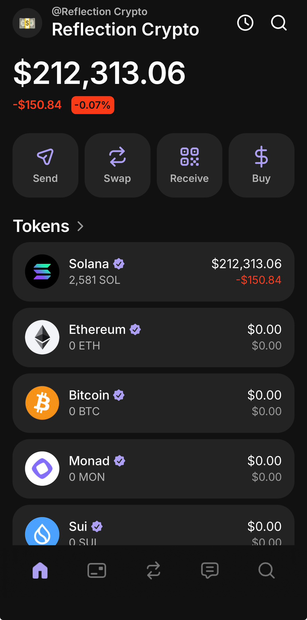Tap the Buy dollar sign button
This screenshot has width=307, height=620.
tap(261, 165)
